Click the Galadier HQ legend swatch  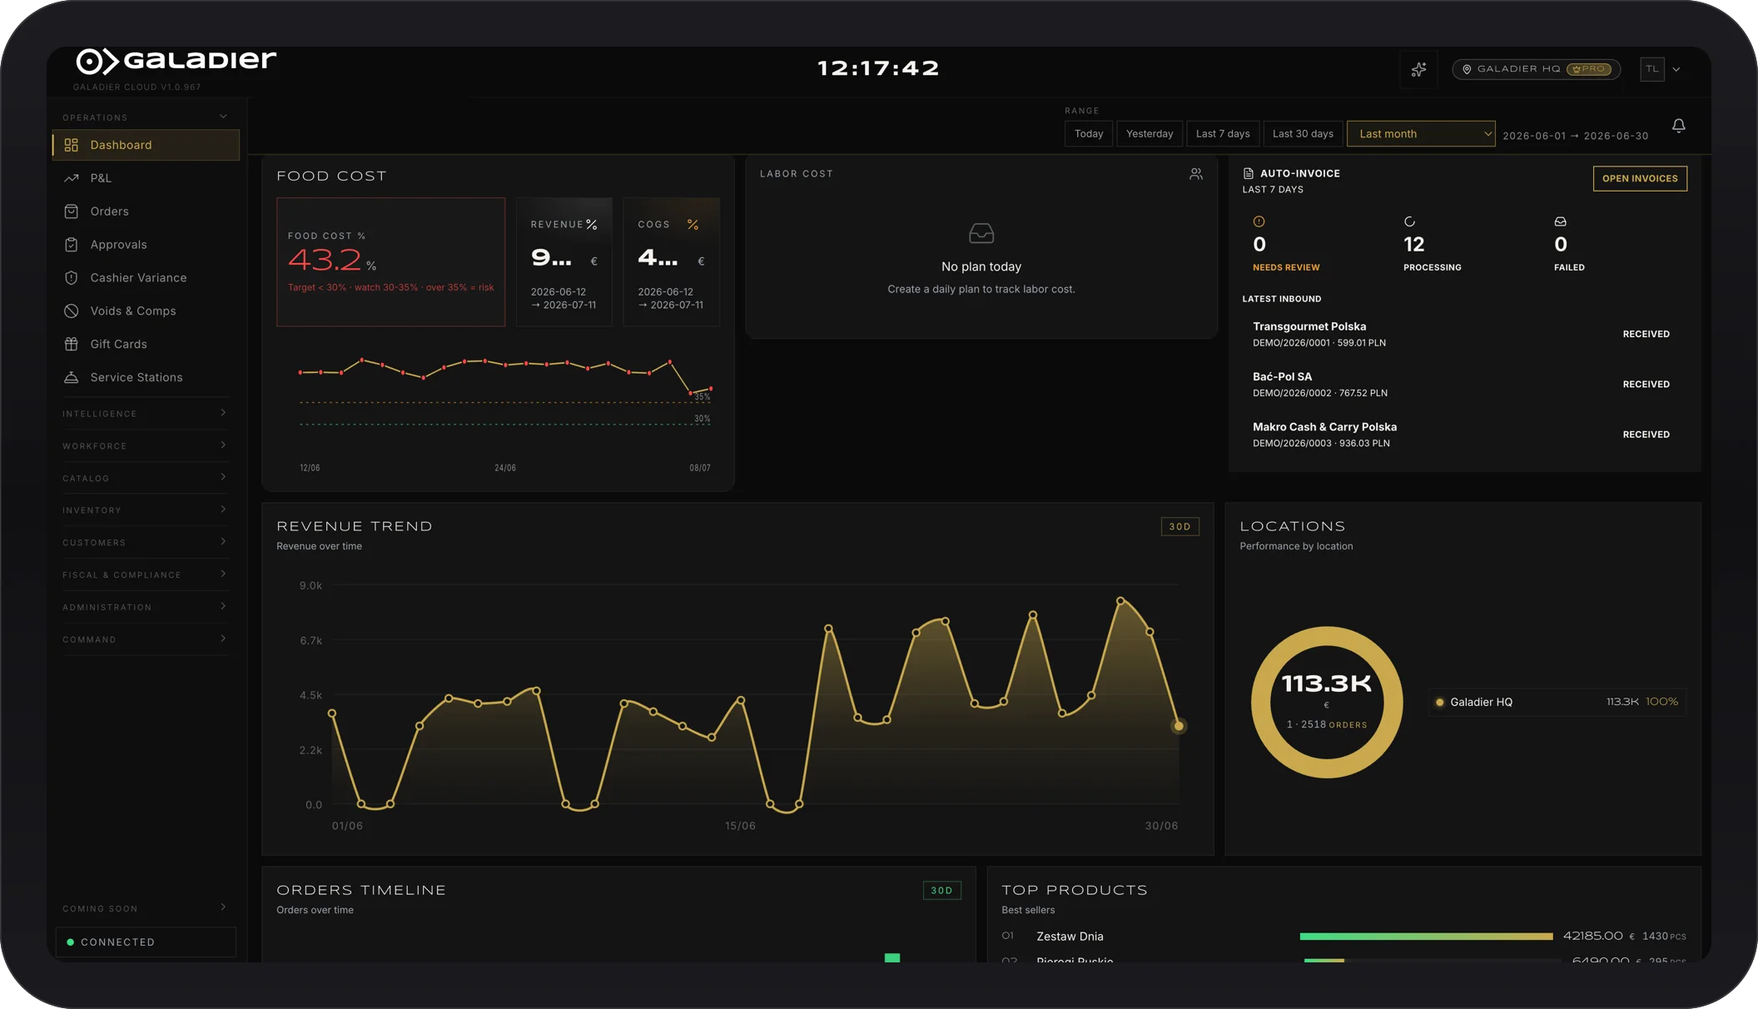coord(1439,702)
